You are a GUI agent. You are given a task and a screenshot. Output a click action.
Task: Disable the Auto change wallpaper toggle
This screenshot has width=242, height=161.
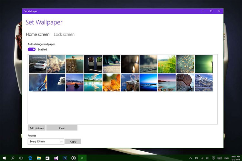click(32, 49)
